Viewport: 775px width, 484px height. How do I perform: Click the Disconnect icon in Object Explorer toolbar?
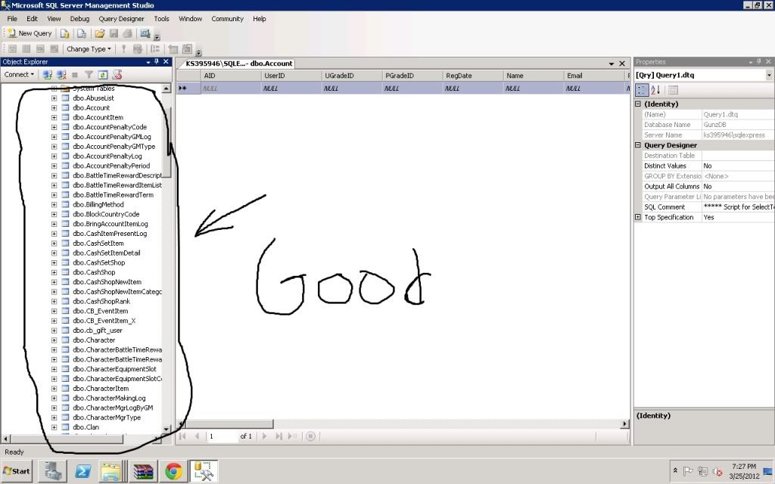click(x=61, y=75)
